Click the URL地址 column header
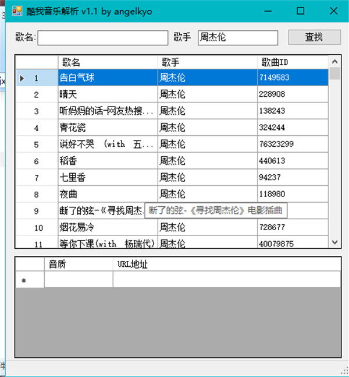 pos(227,264)
